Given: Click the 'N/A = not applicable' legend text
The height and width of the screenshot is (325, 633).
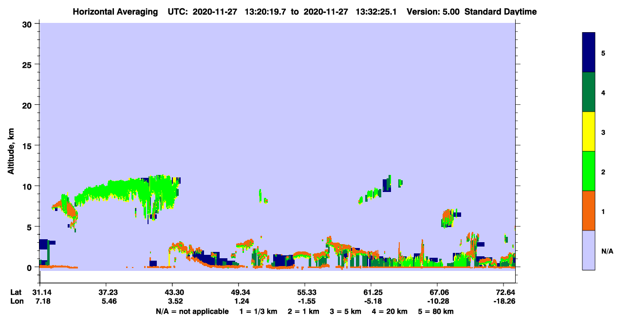Looking at the screenshot, I should 192,311.
